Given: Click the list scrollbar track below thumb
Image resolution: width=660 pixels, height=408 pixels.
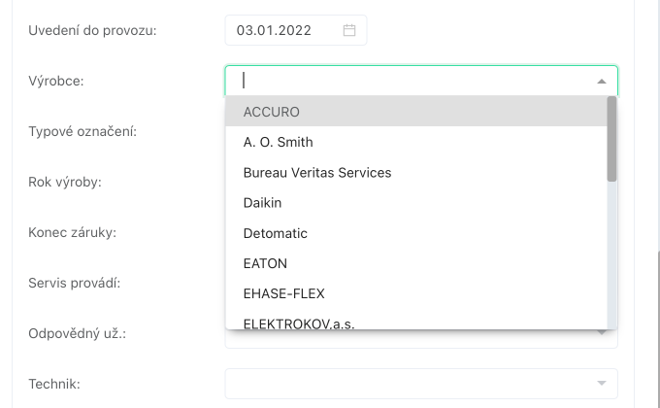Looking at the screenshot, I should (611, 253).
